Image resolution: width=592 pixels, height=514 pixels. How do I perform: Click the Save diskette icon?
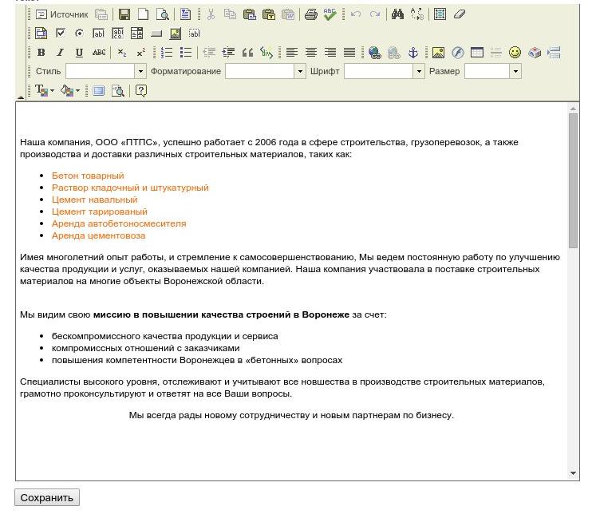tap(124, 14)
